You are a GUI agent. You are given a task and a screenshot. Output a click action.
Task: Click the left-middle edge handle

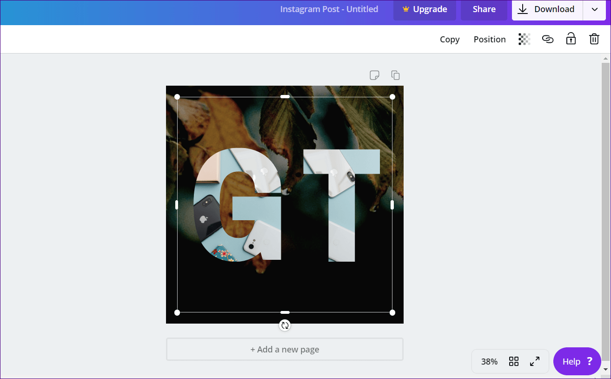(x=177, y=205)
